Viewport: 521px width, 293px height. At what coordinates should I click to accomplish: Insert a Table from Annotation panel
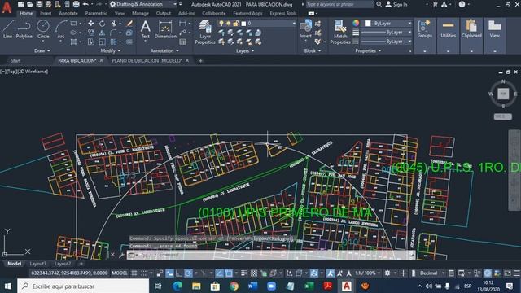click(x=182, y=42)
